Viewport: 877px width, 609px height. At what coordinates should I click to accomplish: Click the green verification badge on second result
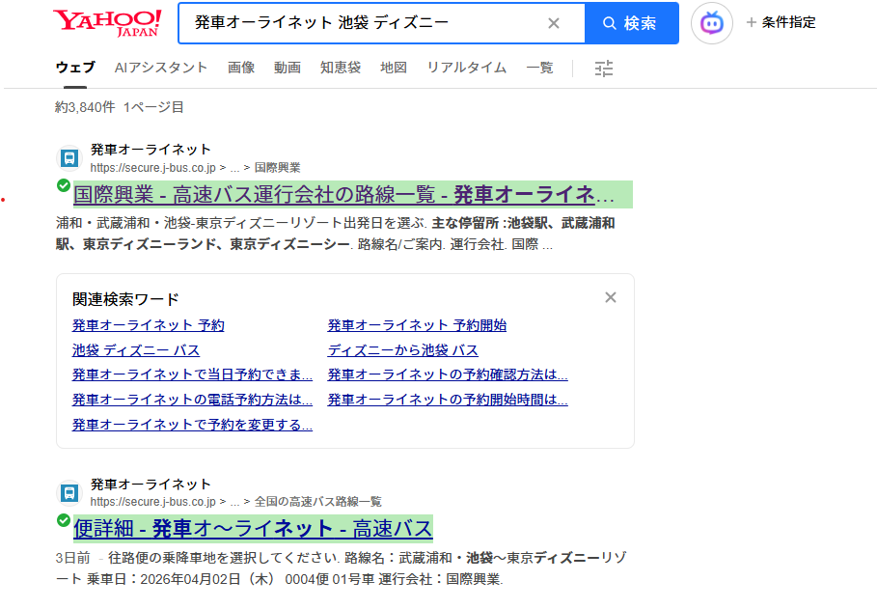click(x=62, y=520)
